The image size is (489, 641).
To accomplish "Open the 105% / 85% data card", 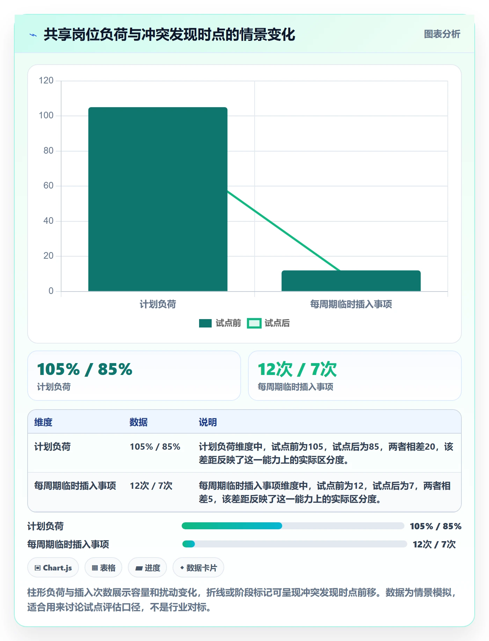I will pos(134,376).
